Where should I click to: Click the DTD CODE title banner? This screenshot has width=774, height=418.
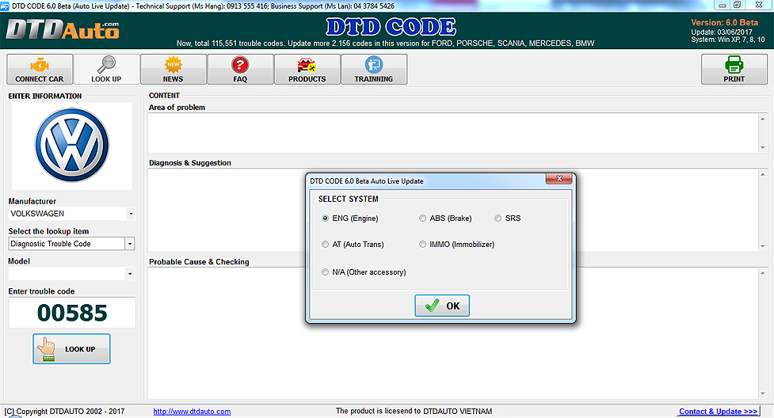point(391,27)
